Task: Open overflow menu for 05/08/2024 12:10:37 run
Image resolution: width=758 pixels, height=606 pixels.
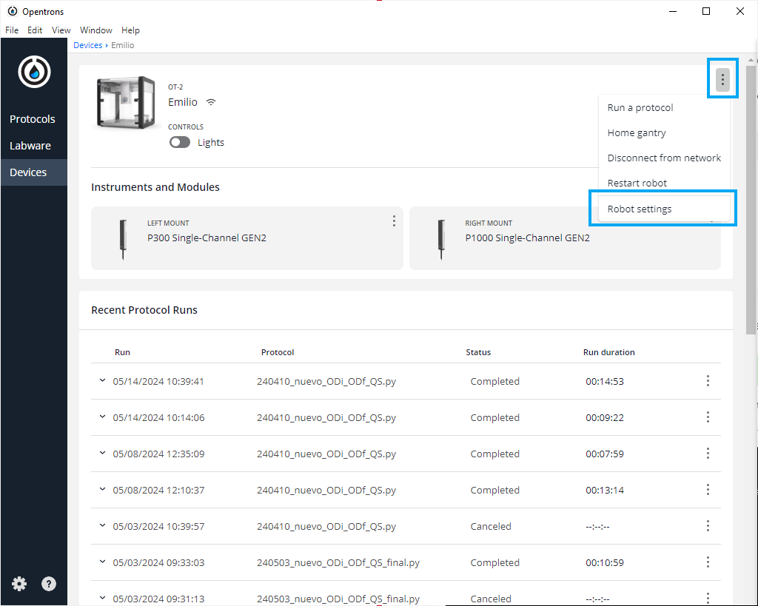Action: (x=708, y=490)
